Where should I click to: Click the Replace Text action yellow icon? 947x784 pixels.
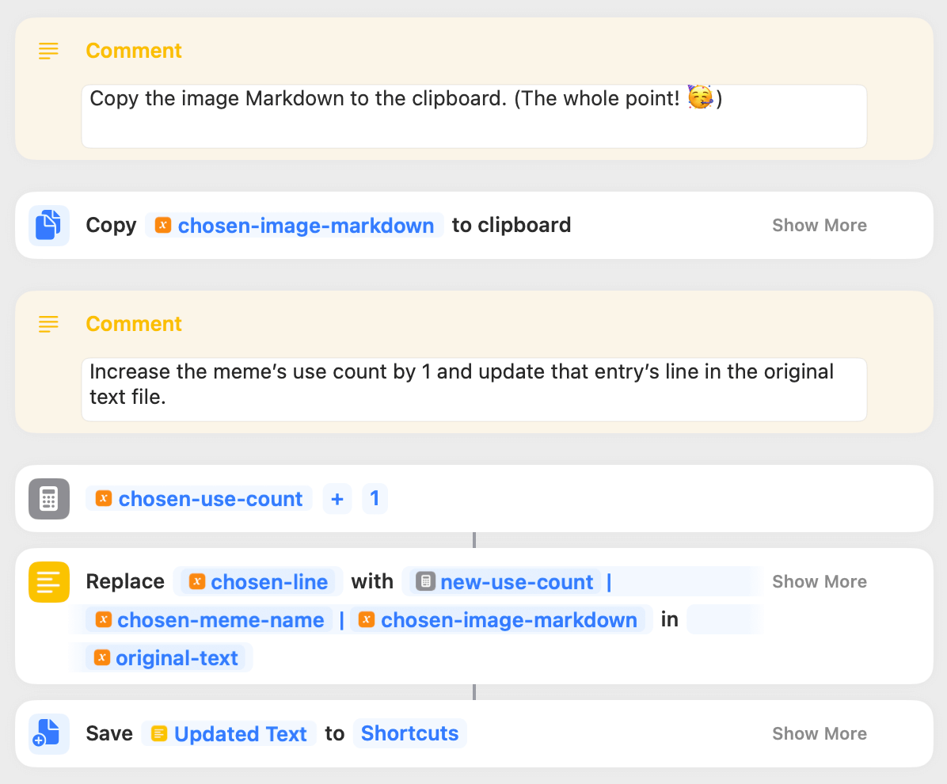pos(49,581)
